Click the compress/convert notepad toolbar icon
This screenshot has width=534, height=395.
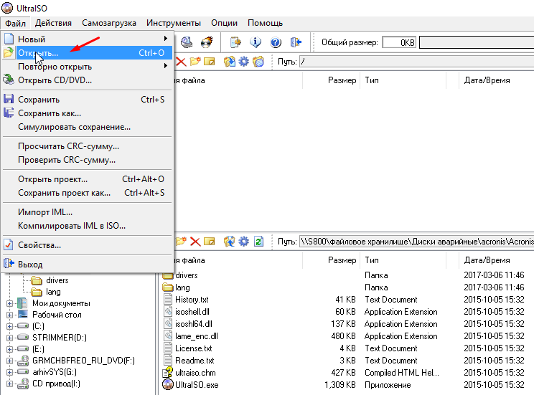[x=235, y=42]
